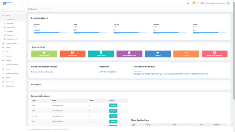The image size is (235, 132).
Task: Open the messages icon in top bar
Action: coord(197,3)
